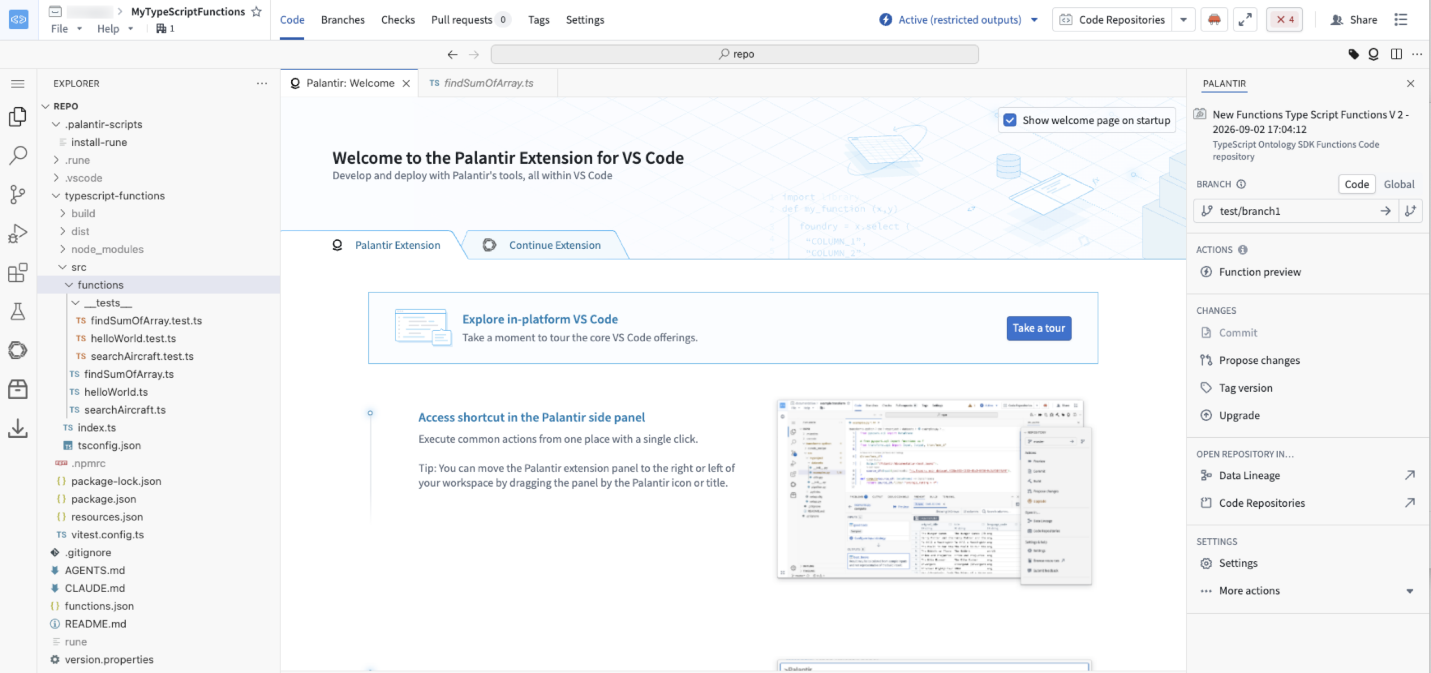Open Source Control view in activity bar

[18, 194]
